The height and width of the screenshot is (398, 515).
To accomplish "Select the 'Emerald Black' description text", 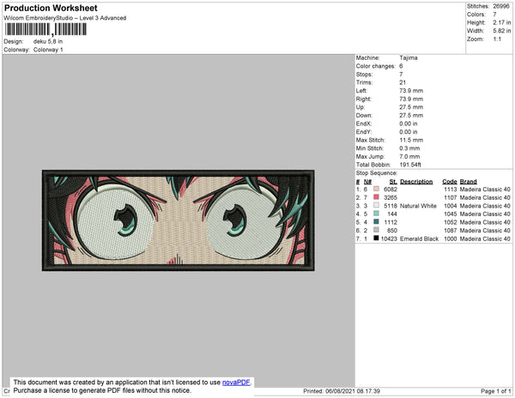I will [x=420, y=238].
